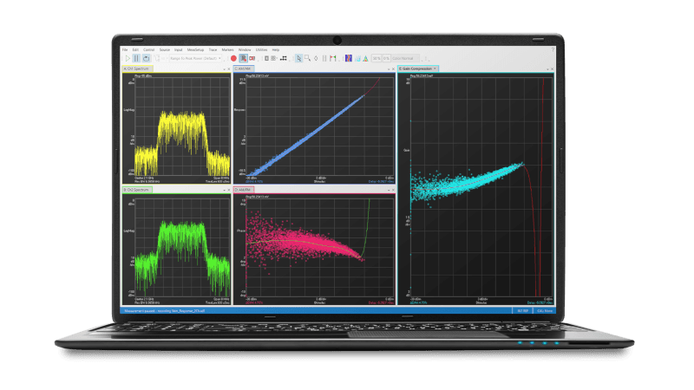Select the arrow pointer tool
This screenshot has height=390, width=694.
pos(299,58)
